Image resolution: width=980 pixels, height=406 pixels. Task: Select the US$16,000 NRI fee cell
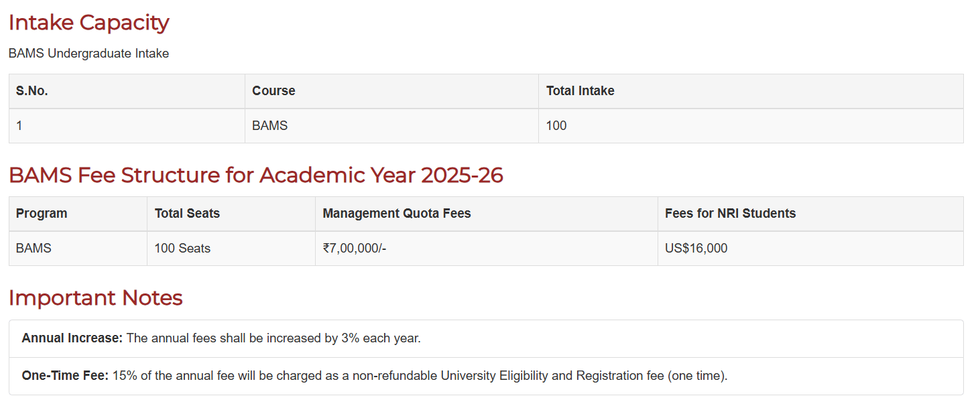point(696,249)
